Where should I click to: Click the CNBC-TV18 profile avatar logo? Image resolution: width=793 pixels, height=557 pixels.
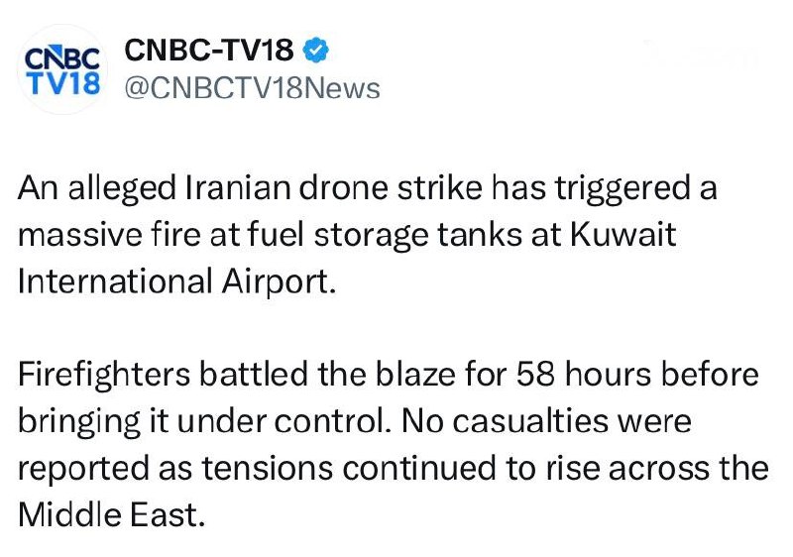click(x=60, y=69)
